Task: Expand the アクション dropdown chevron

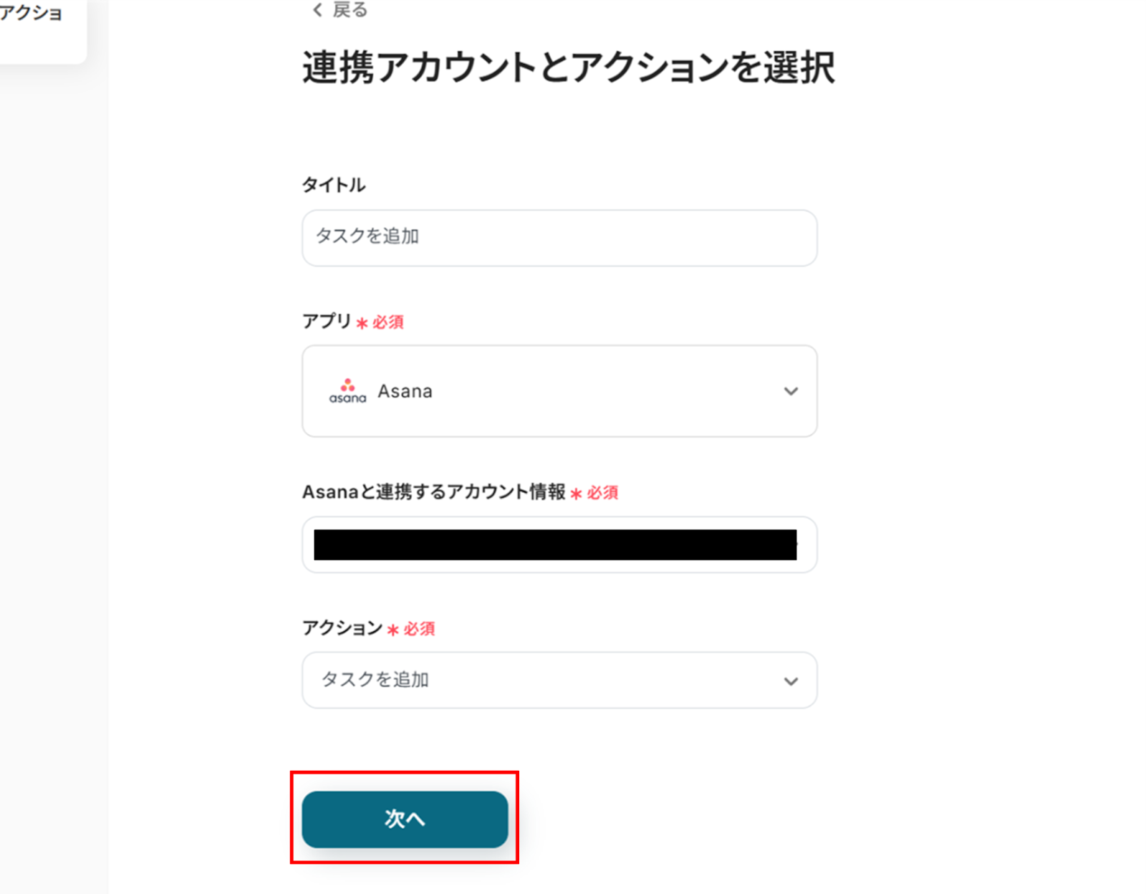Action: (x=790, y=681)
